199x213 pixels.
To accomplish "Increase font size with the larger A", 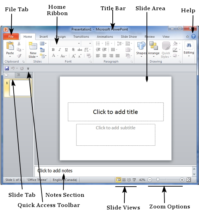I will [74, 56].
